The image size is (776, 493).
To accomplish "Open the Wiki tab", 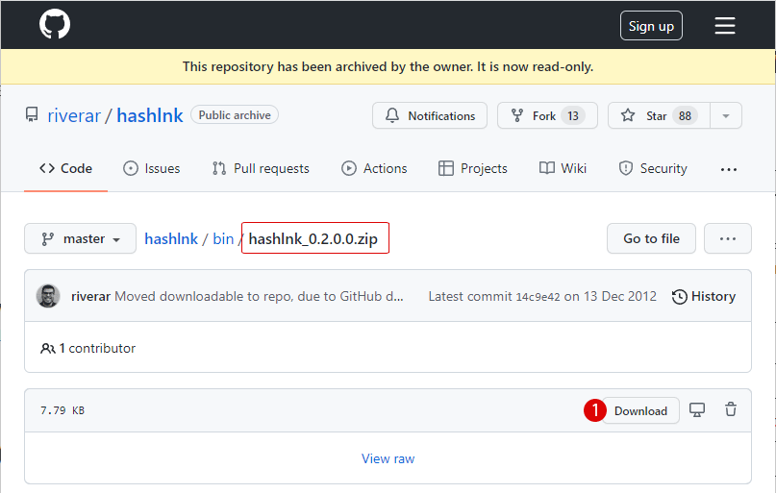I will click(x=563, y=168).
